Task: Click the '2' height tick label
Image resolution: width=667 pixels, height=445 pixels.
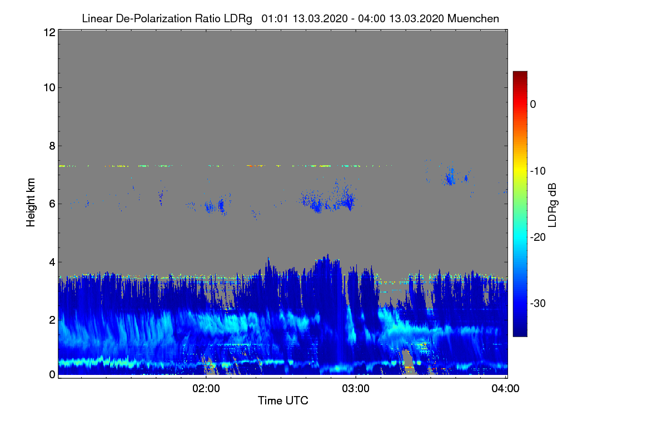Action: tap(52, 319)
